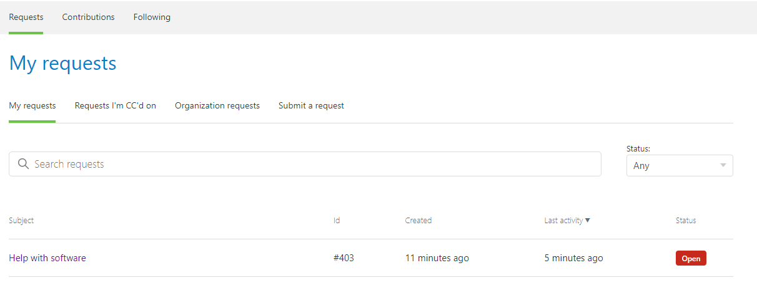Click the Id column header

tap(337, 220)
